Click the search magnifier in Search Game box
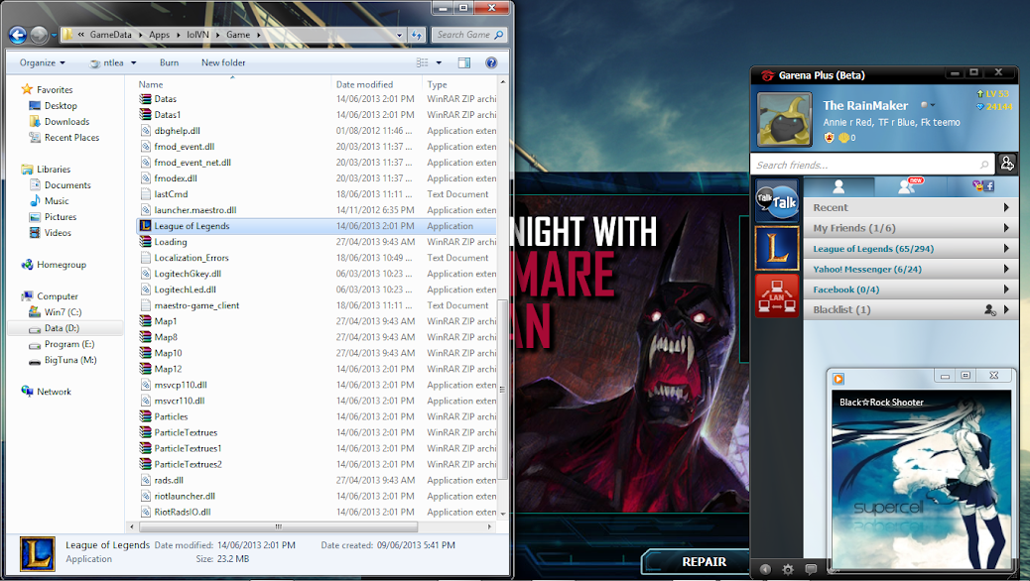The width and height of the screenshot is (1030, 581). 498,35
